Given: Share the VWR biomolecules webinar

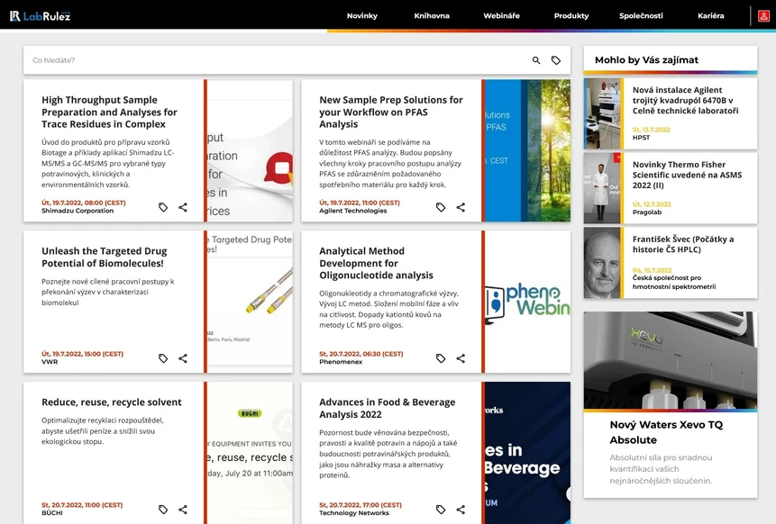Looking at the screenshot, I should coord(183,358).
